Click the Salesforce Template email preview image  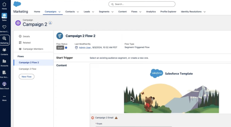pyautogui.click(x=171, y=98)
